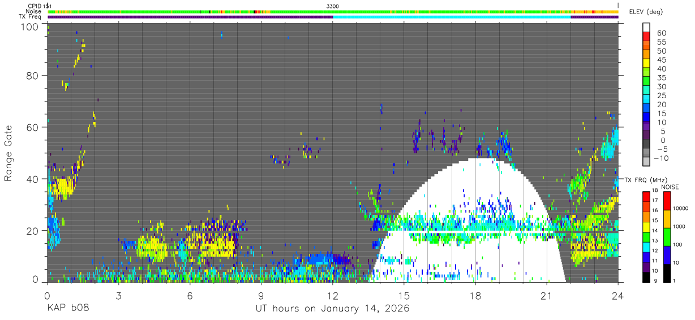695x320 pixels.
Task: Click the 'Noise' strip label at top left
Action: pyautogui.click(x=34, y=11)
